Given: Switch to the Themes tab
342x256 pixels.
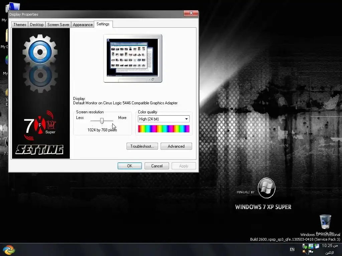Looking at the screenshot, I should click(x=20, y=25).
